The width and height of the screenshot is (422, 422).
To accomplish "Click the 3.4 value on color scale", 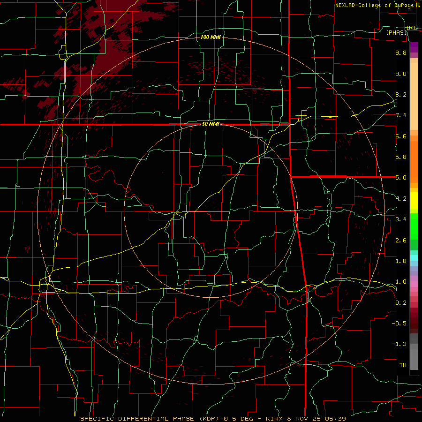I will pos(401,219).
